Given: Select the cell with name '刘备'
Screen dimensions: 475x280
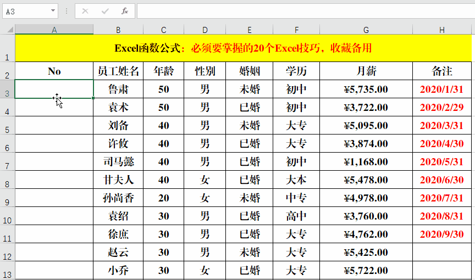Looking at the screenshot, I should click(x=118, y=126).
